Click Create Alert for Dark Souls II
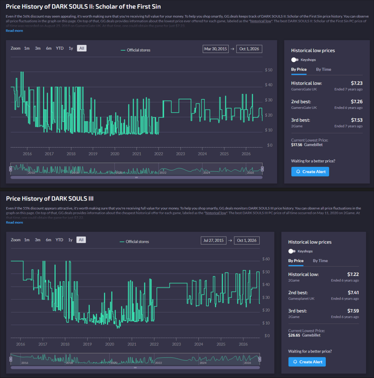Image resolution: width=374 pixels, height=378 pixels. 310,172
